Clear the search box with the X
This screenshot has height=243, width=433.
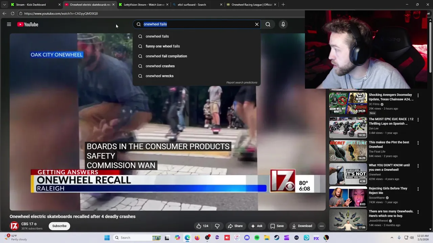tap(257, 24)
